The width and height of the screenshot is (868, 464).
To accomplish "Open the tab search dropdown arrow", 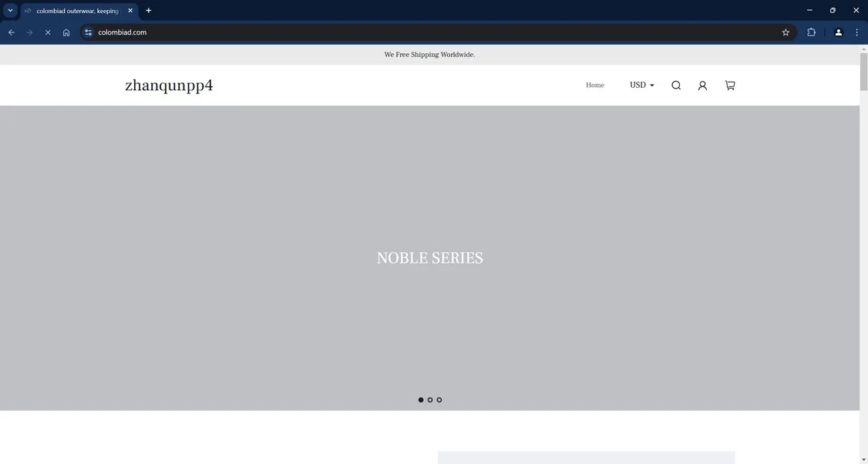I will tap(10, 11).
